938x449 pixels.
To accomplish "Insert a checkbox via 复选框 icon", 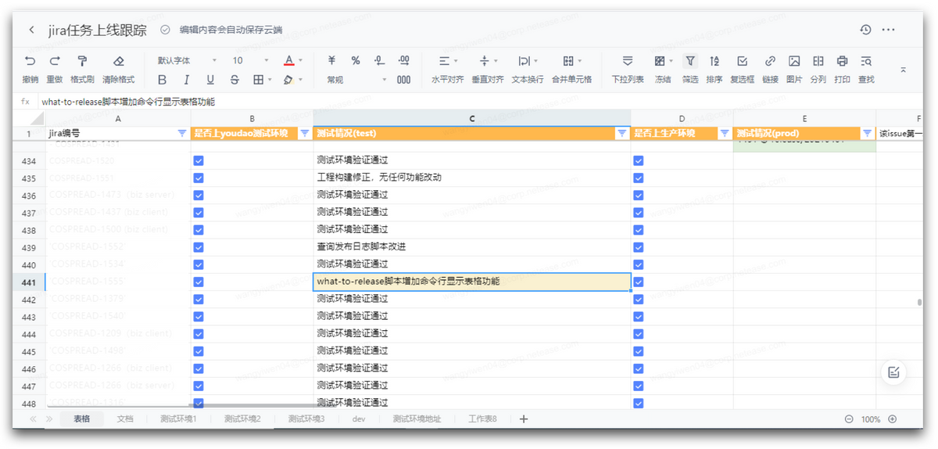I will point(743,61).
